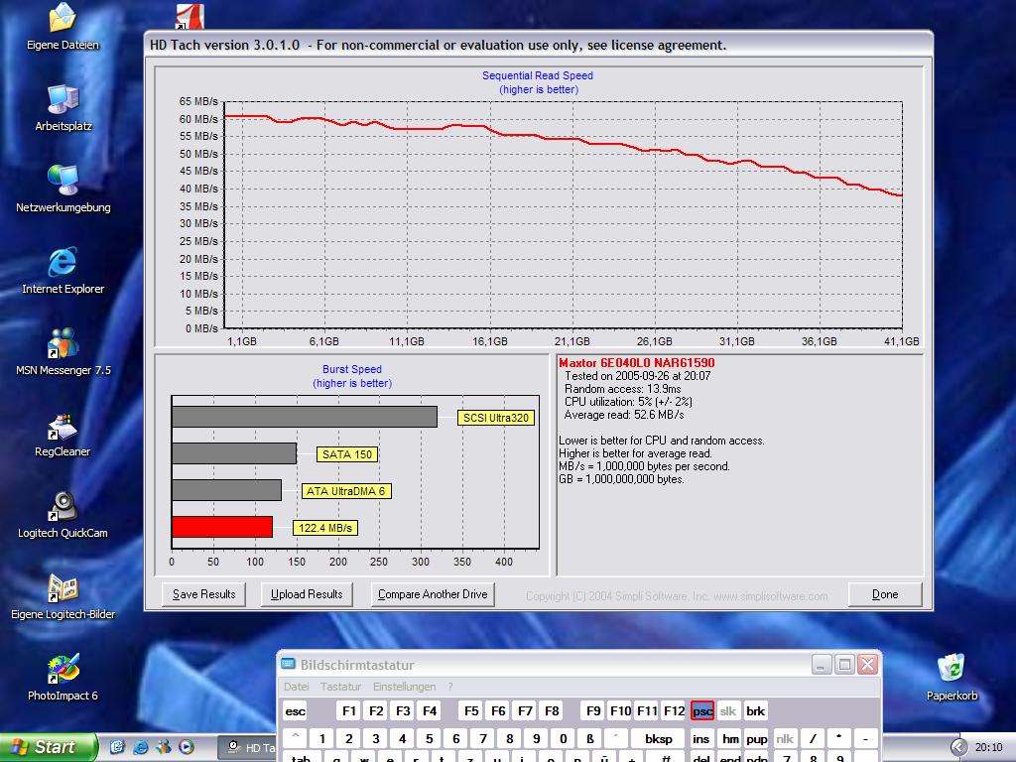Viewport: 1016px width, 762px height.
Task: Click the 'Random access: 13.9ms' line
Action: tap(623, 389)
